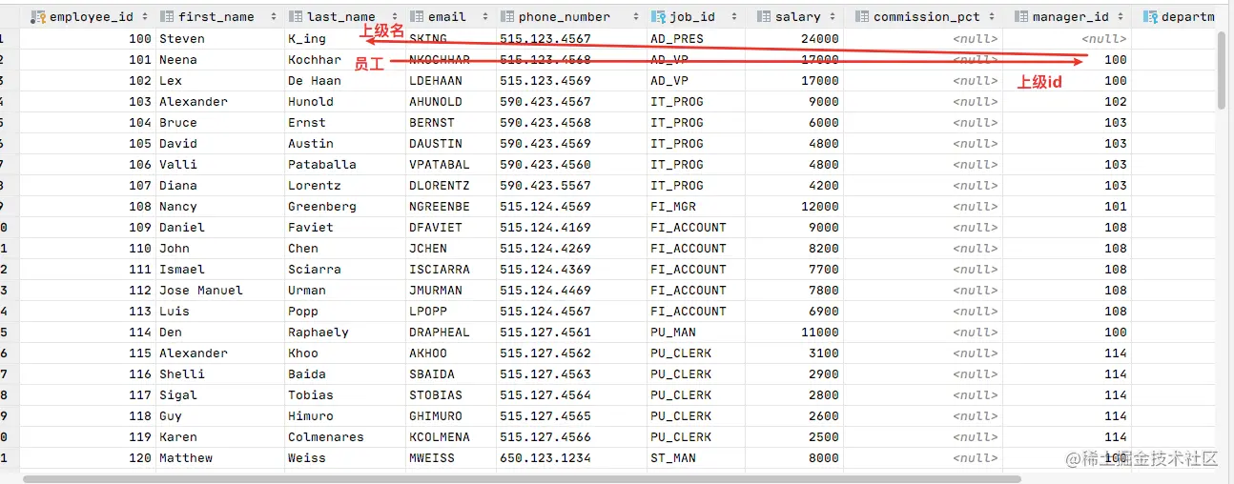Select the last_name cell "Greenberg"
The width and height of the screenshot is (1234, 484).
point(321,207)
